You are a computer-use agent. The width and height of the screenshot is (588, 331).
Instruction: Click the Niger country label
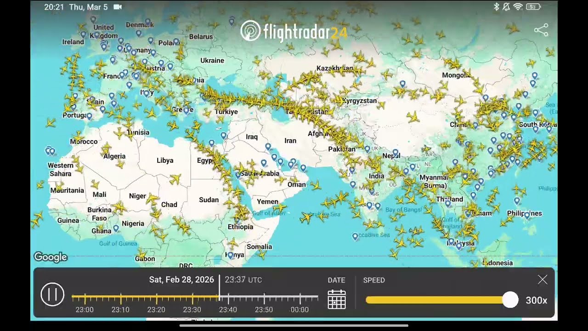(x=137, y=196)
